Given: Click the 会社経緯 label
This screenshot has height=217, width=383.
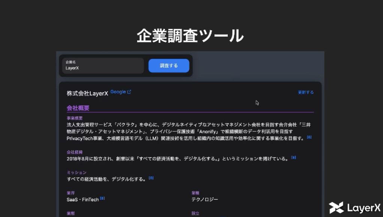Looking at the screenshot, I should pos(75,152).
